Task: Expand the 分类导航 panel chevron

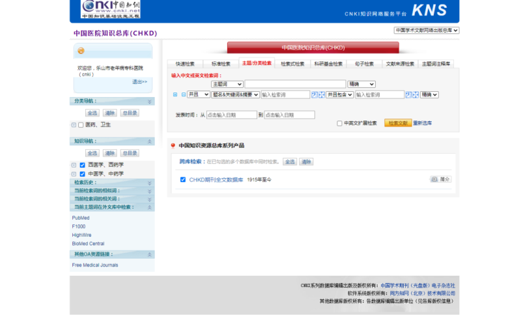Action: [x=150, y=102]
